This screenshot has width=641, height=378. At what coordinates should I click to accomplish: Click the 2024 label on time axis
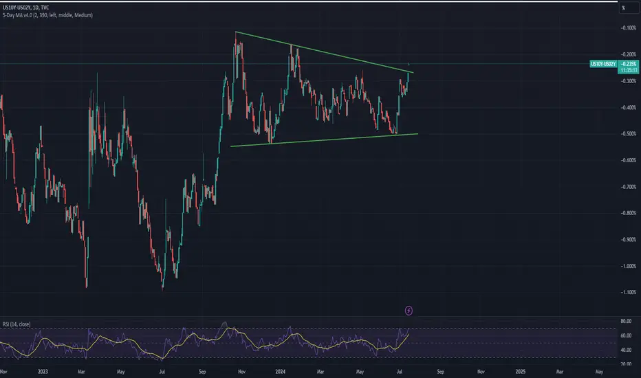click(280, 371)
